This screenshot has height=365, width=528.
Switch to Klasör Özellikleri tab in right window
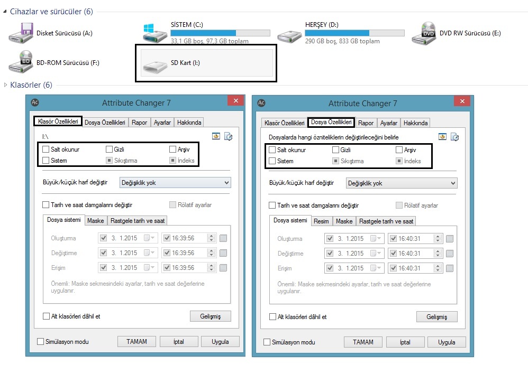284,123
